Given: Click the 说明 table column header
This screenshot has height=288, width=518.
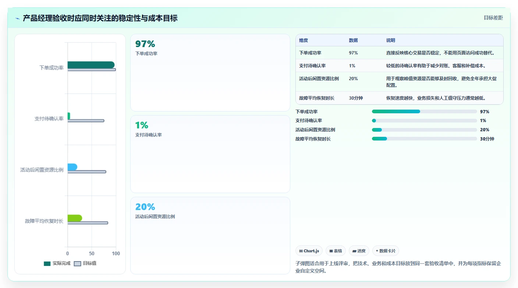Looking at the screenshot, I should point(391,40).
